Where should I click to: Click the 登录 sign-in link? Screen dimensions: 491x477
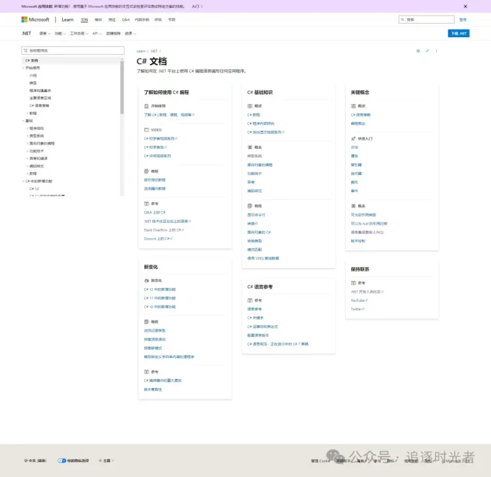(463, 20)
